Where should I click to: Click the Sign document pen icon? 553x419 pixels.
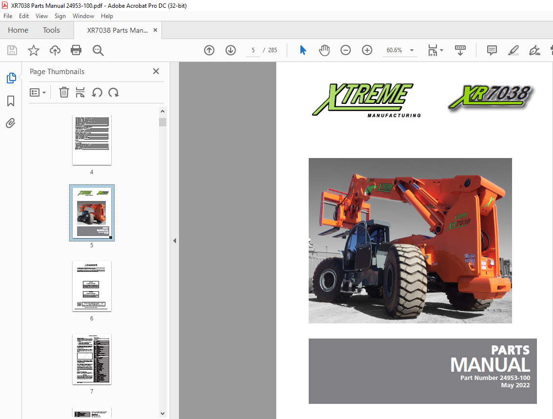(534, 50)
